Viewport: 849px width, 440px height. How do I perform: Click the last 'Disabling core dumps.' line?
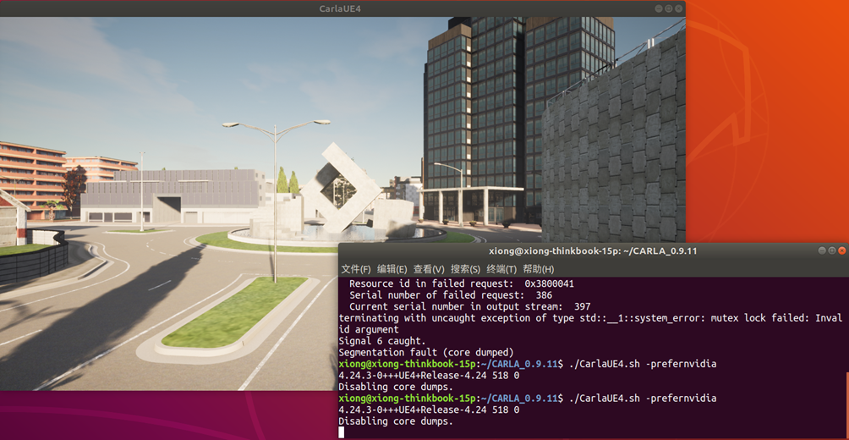coord(396,421)
